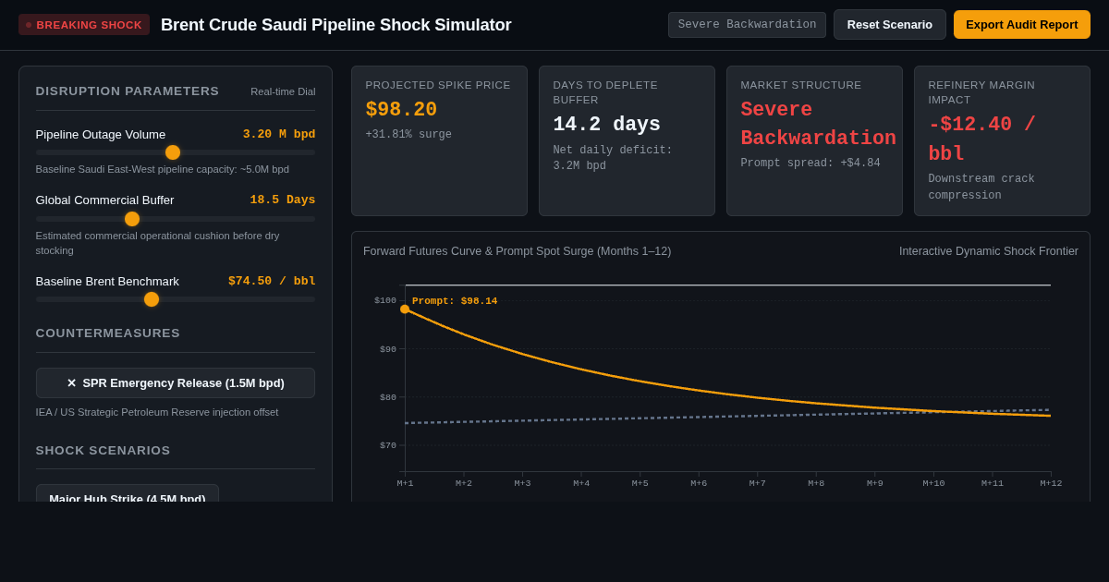Click the Real-time Dial label

click(283, 91)
